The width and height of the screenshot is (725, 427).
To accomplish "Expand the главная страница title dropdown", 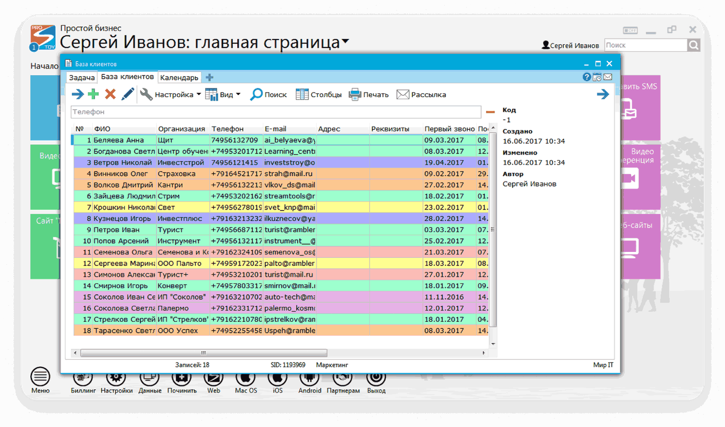I will (x=345, y=41).
